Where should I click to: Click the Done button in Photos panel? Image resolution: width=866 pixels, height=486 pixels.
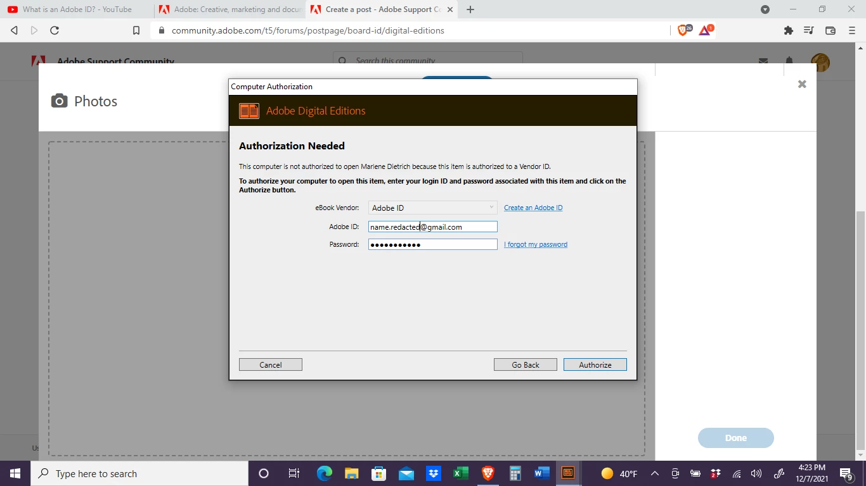(736, 438)
